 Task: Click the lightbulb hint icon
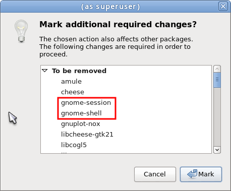pyautogui.click(x=21, y=31)
